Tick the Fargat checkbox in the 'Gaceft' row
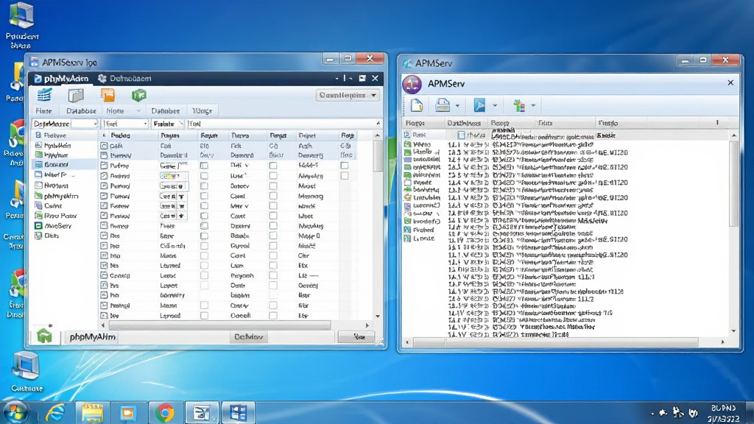The height and width of the screenshot is (424, 754). click(x=205, y=316)
